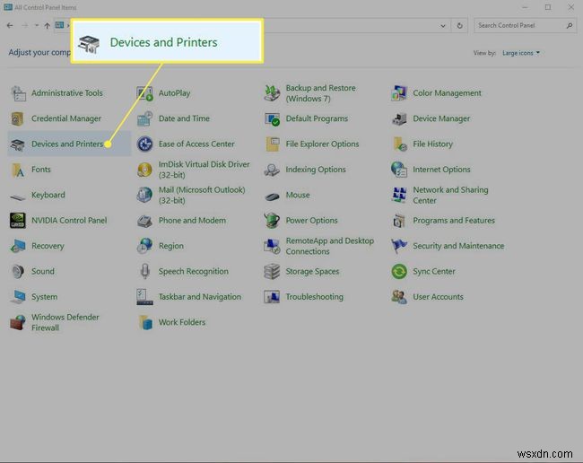The height and width of the screenshot is (463, 583).
Task: Click the Forward navigation arrow
Action: click(25, 25)
